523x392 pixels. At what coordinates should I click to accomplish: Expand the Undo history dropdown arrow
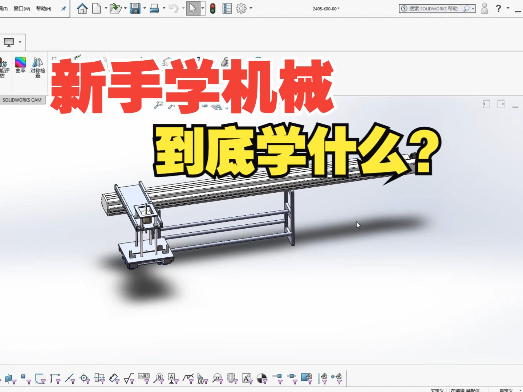pos(183,8)
